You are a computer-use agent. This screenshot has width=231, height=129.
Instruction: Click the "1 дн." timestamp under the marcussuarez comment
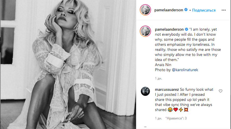pyautogui.click(x=158, y=118)
